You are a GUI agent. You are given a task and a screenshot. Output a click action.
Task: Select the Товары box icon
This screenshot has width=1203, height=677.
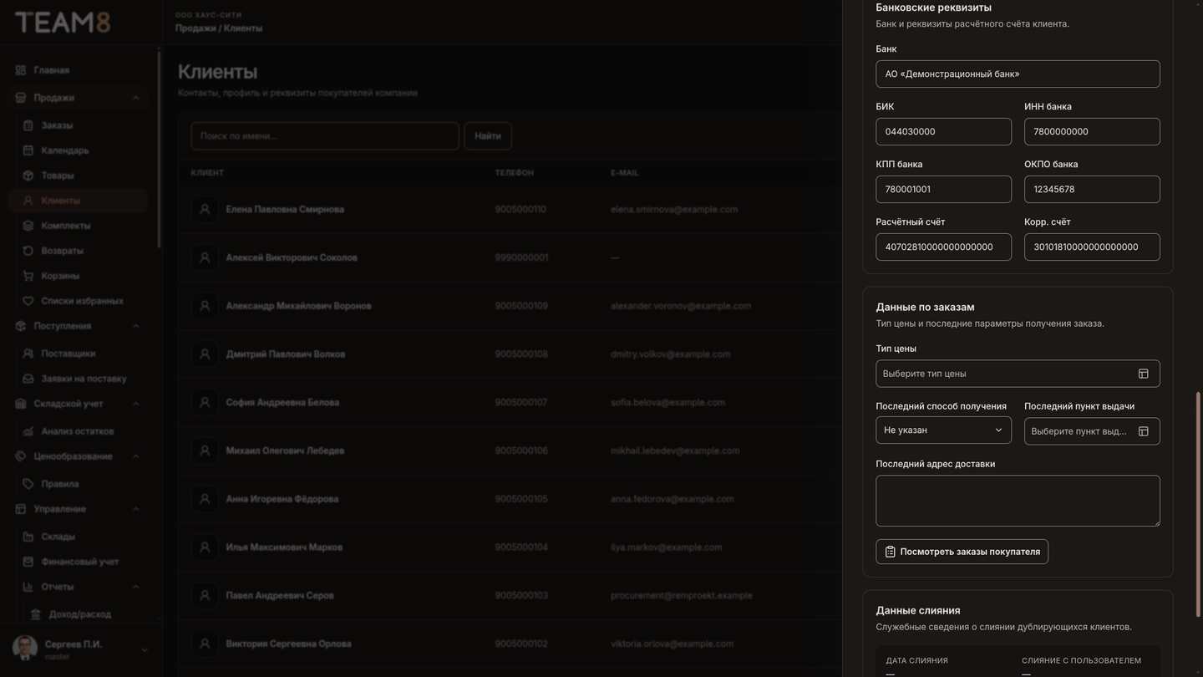pos(28,176)
